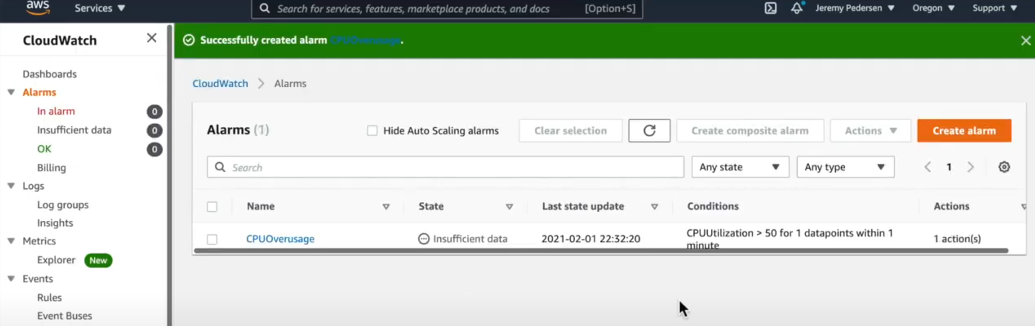Image resolution: width=1035 pixels, height=326 pixels.
Task: Click the CloudWatch breadcrumb link
Action: [x=220, y=84]
